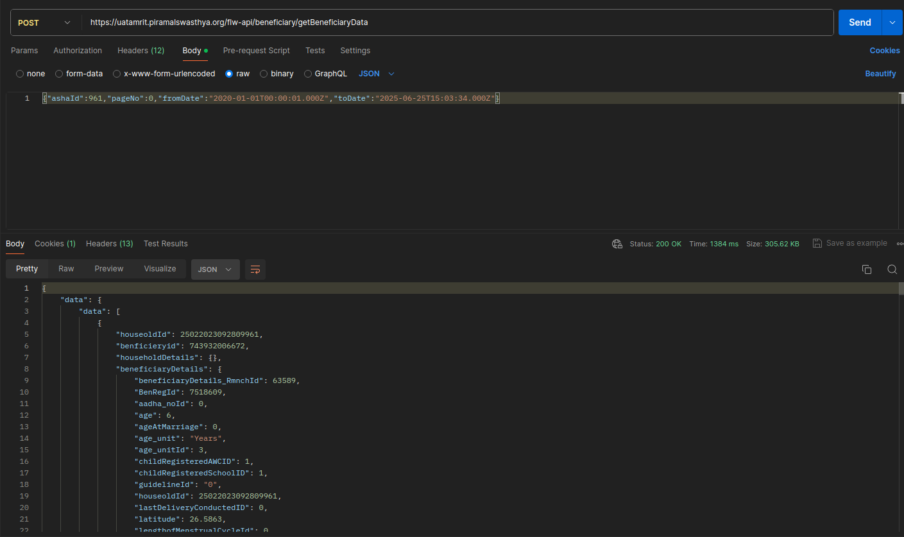The image size is (904, 537).
Task: Select the request Body tab
Action: 195,51
